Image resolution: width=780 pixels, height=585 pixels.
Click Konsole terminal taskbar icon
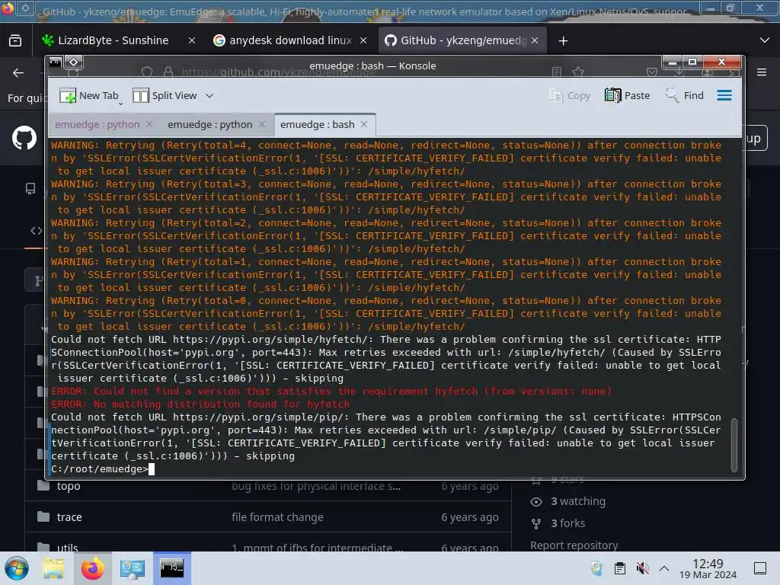(171, 568)
